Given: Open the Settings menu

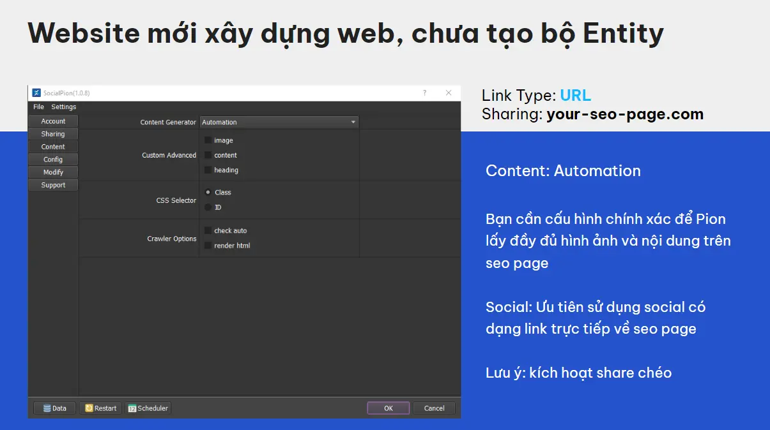Looking at the screenshot, I should tap(64, 107).
